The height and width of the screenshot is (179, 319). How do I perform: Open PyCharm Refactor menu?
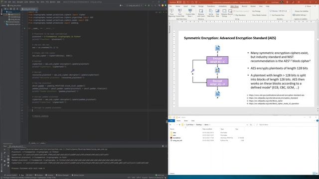point(32,2)
